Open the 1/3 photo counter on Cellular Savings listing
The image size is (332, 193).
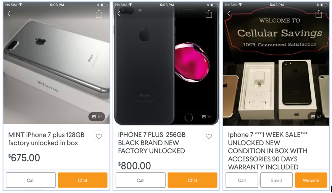click(316, 116)
